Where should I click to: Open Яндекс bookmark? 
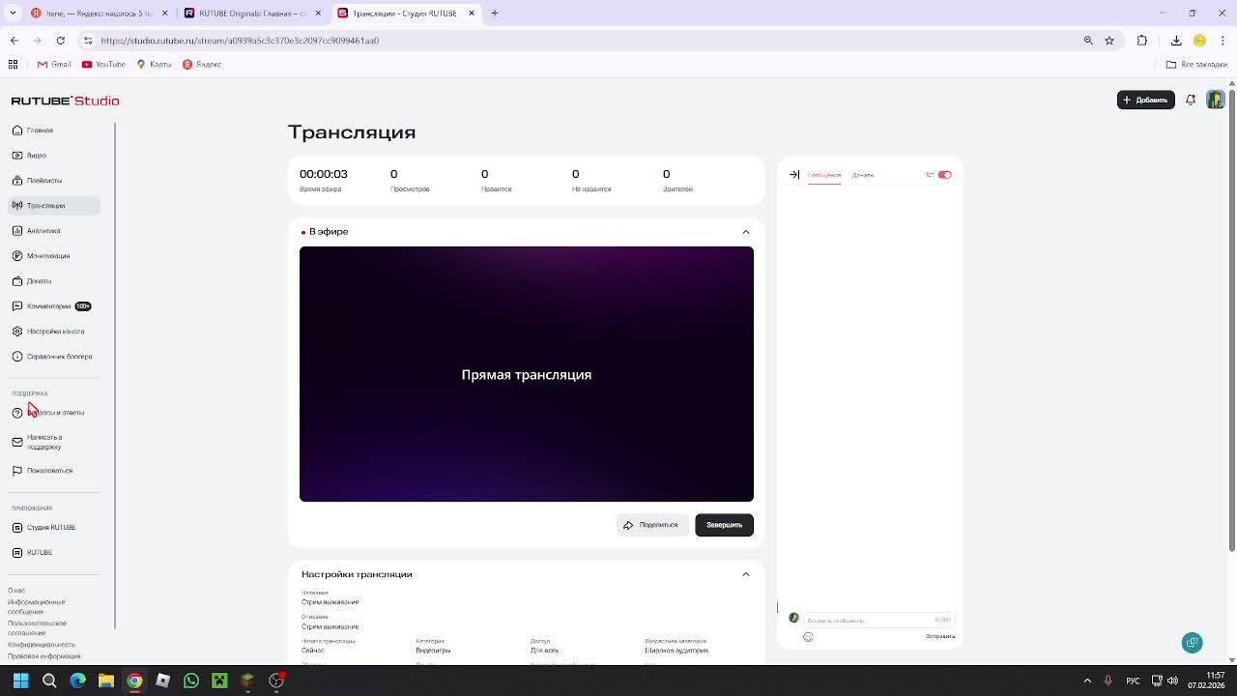point(202,64)
